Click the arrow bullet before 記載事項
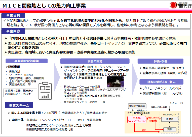The height and width of the screenshot is (137, 192). [7, 67]
